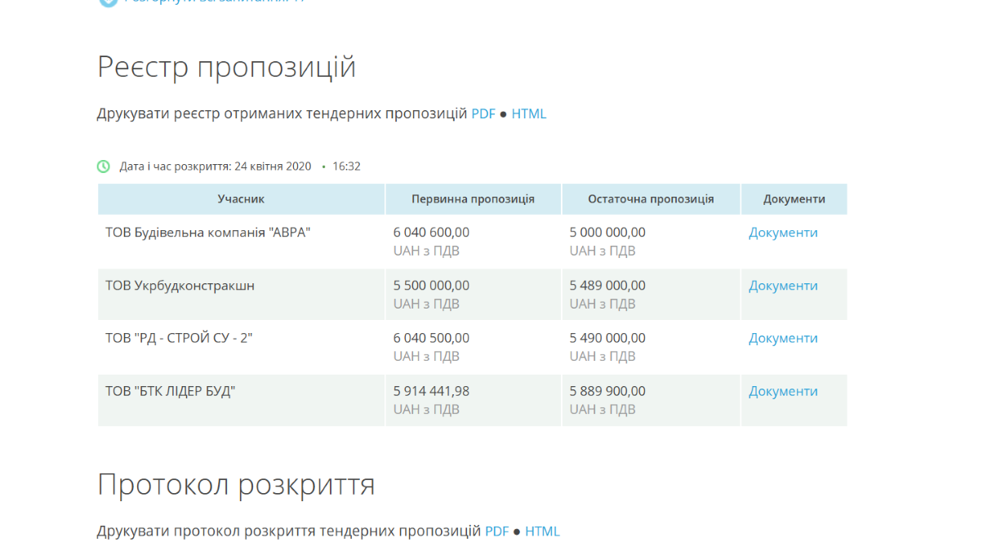Image resolution: width=983 pixels, height=551 pixels.
Task: Open HTML version of the proposals register
Action: [x=529, y=114]
